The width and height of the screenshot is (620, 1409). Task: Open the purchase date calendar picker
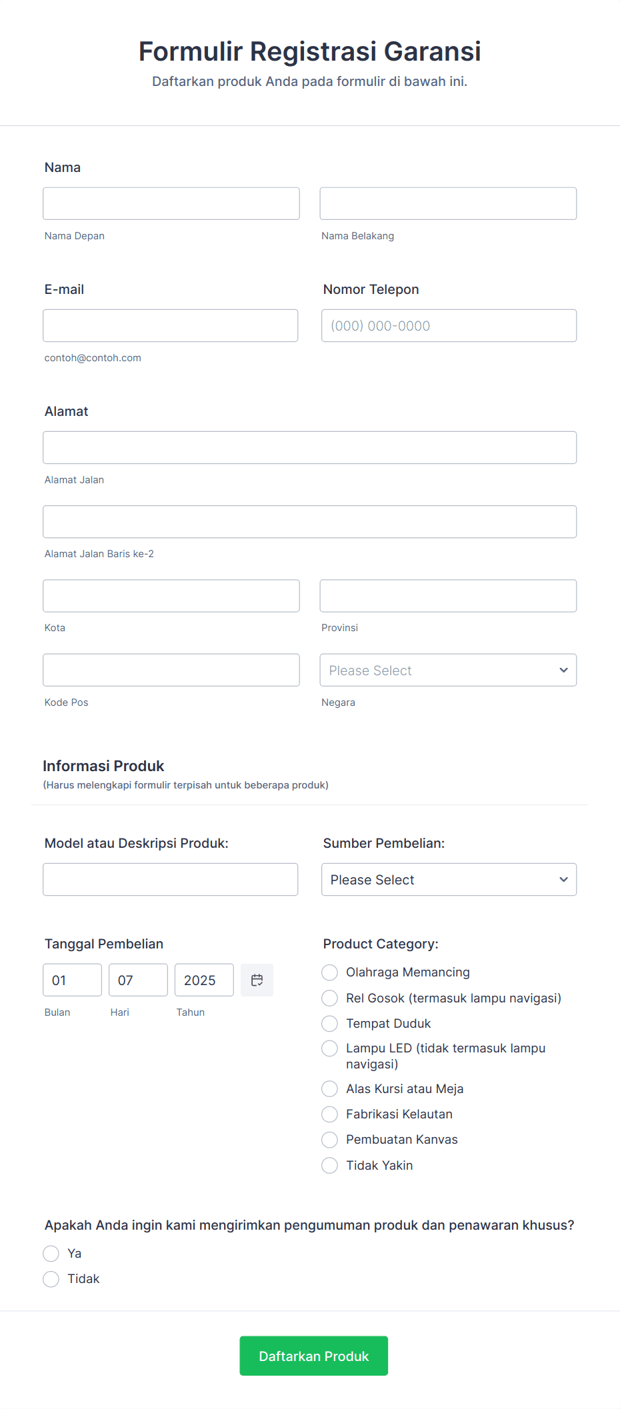[257, 980]
